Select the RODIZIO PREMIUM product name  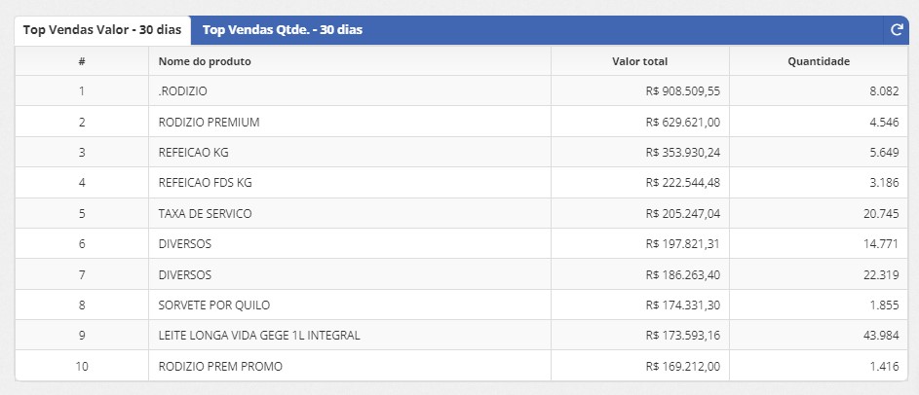pos(209,123)
